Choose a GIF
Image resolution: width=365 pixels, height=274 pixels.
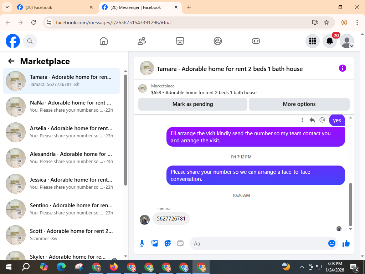coord(180,243)
